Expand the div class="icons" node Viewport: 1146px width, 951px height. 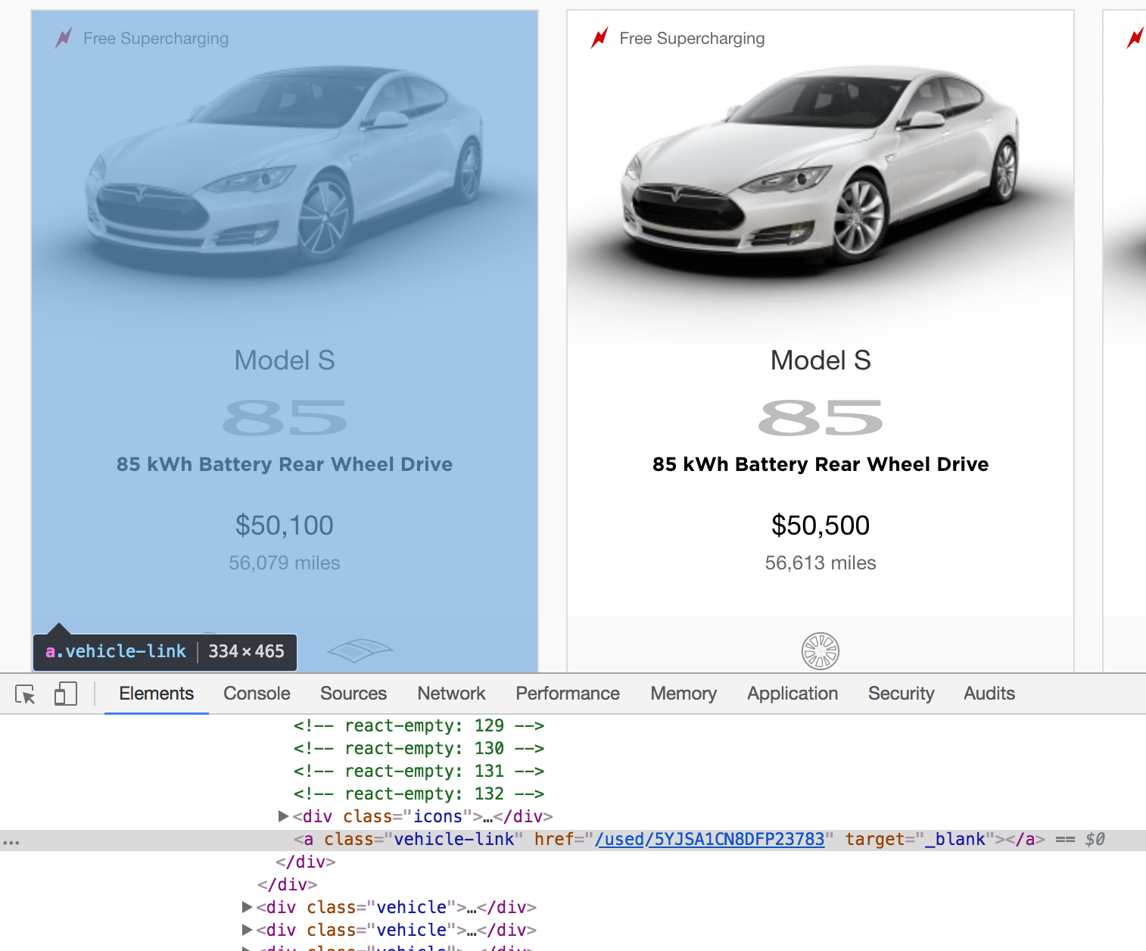pyautogui.click(x=284, y=816)
